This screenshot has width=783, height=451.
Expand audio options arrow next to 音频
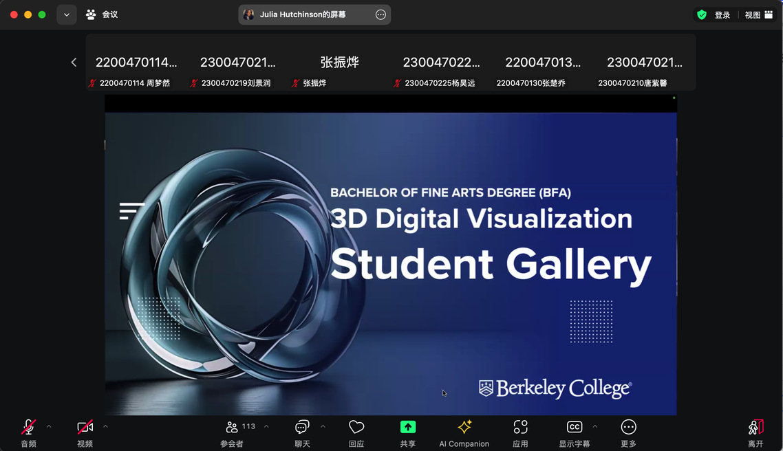[49, 427]
